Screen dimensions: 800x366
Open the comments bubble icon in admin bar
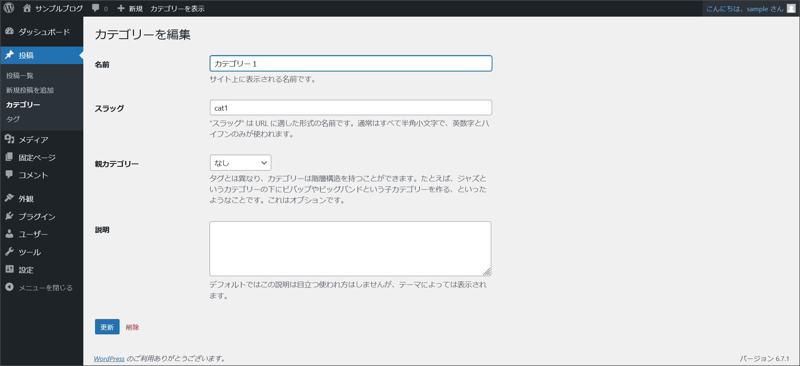(96, 8)
